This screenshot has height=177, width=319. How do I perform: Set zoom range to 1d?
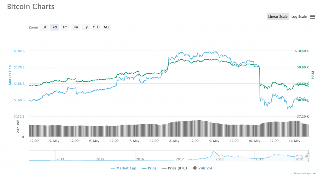click(44, 27)
